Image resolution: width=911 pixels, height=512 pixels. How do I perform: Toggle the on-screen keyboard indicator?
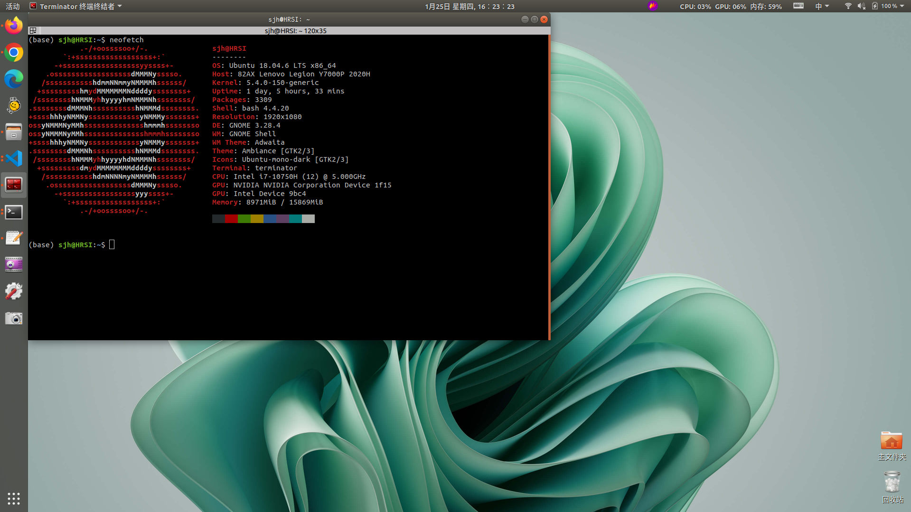(x=798, y=6)
